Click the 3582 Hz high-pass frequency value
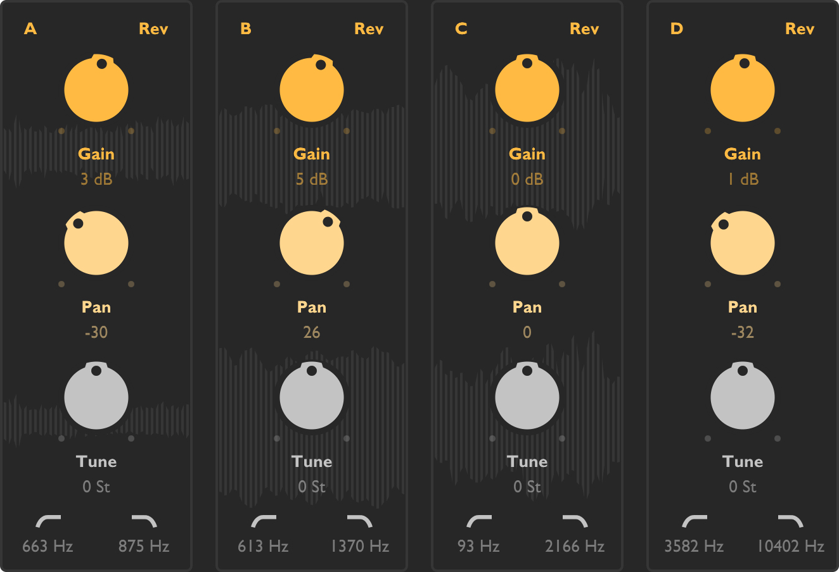This screenshot has height=572, width=839. (694, 547)
